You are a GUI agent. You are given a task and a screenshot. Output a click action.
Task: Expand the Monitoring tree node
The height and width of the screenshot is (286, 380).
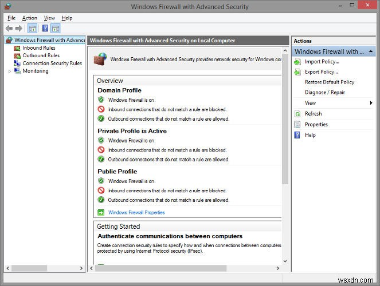pyautogui.click(x=10, y=71)
